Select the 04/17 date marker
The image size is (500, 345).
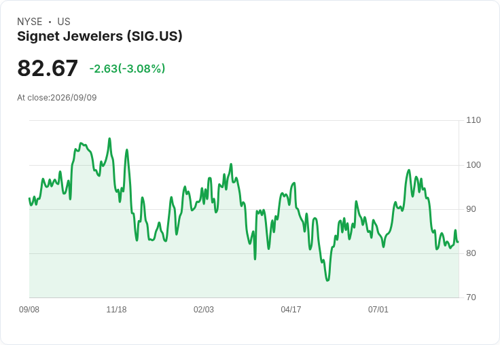[291, 310]
